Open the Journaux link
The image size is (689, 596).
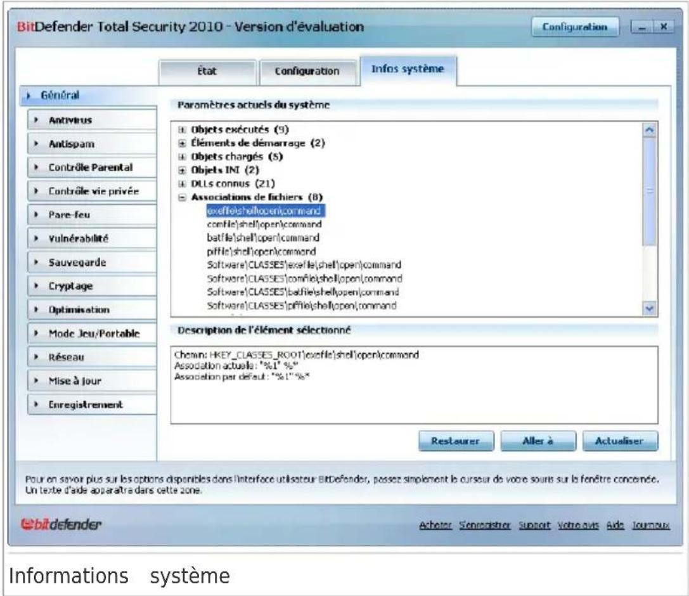click(x=651, y=525)
